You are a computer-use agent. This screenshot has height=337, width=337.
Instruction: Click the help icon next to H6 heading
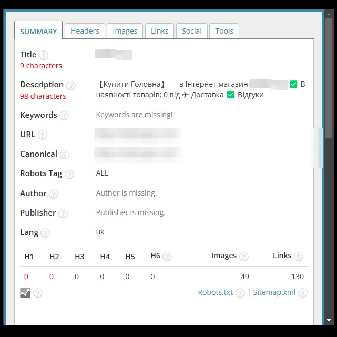[167, 257]
